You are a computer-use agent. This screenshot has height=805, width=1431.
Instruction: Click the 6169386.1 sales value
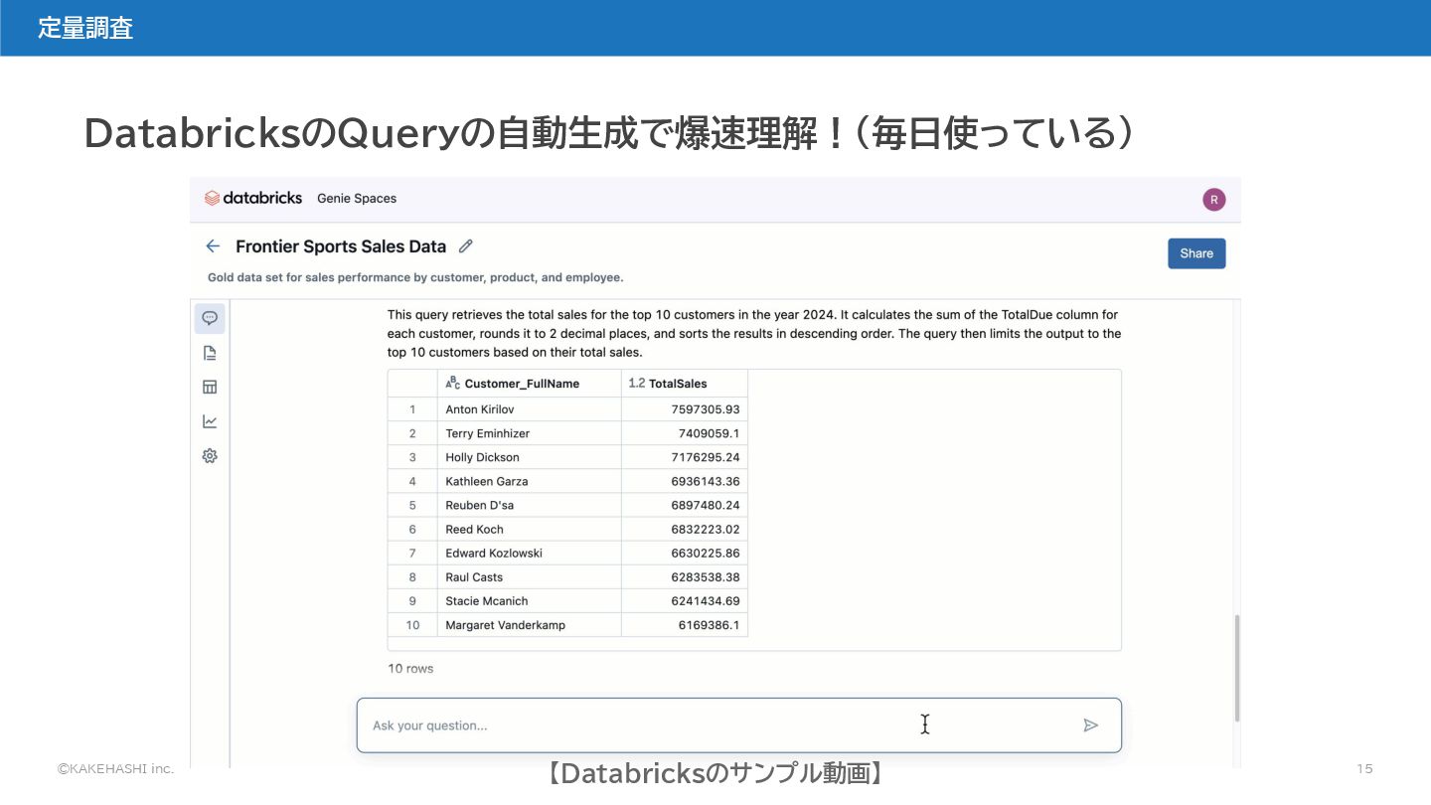pyautogui.click(x=709, y=625)
